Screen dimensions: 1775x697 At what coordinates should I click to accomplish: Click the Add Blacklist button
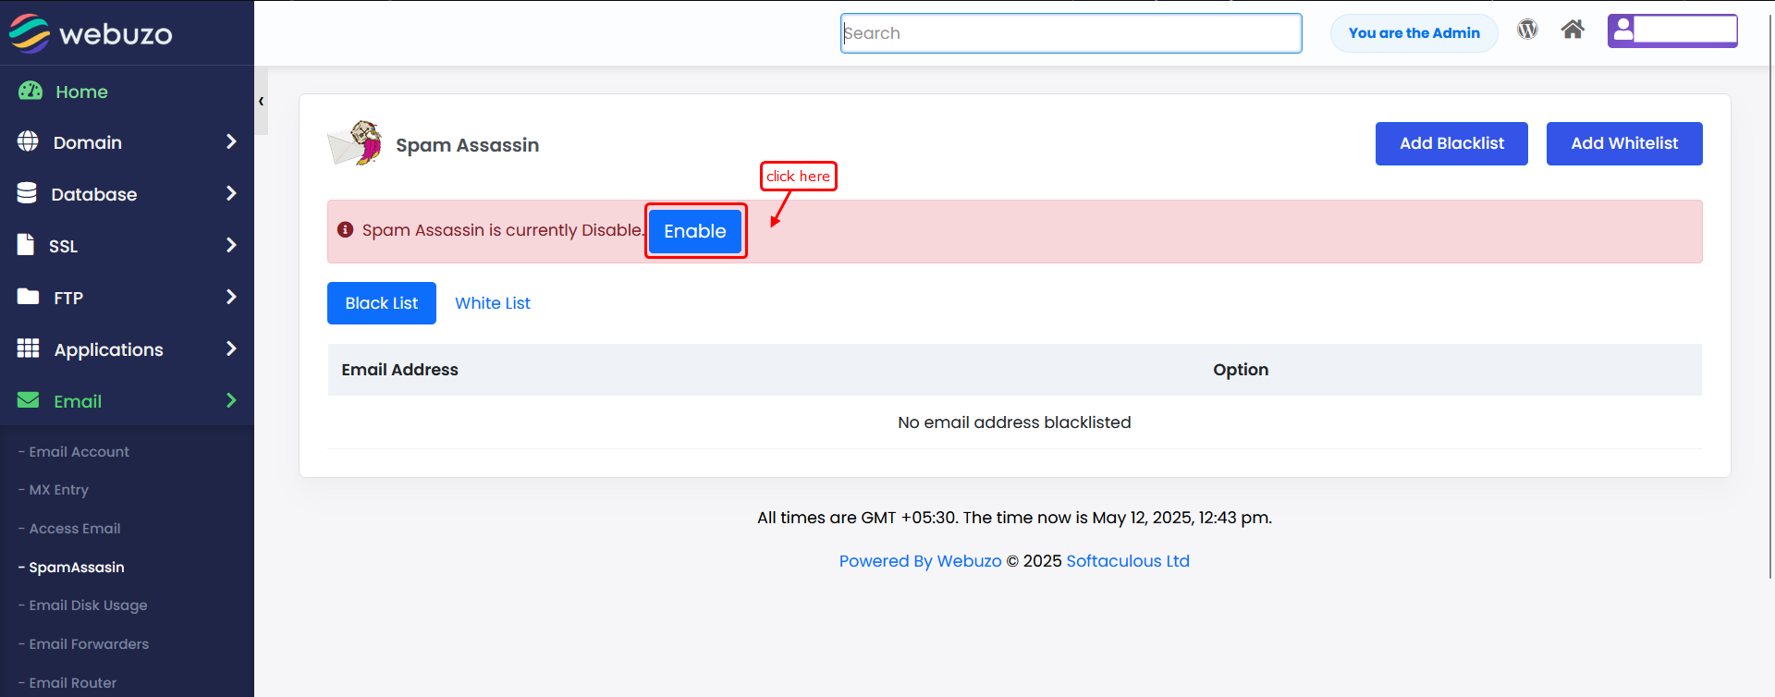coord(1451,143)
